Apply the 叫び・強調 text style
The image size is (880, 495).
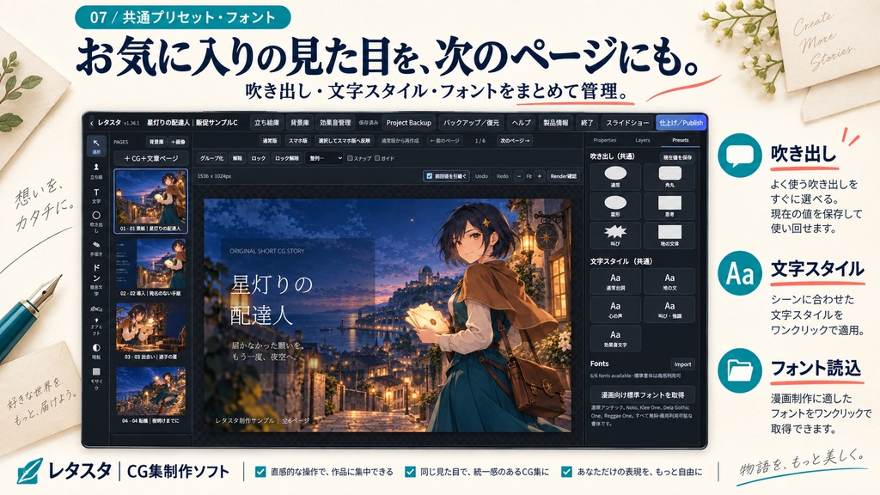(x=669, y=309)
